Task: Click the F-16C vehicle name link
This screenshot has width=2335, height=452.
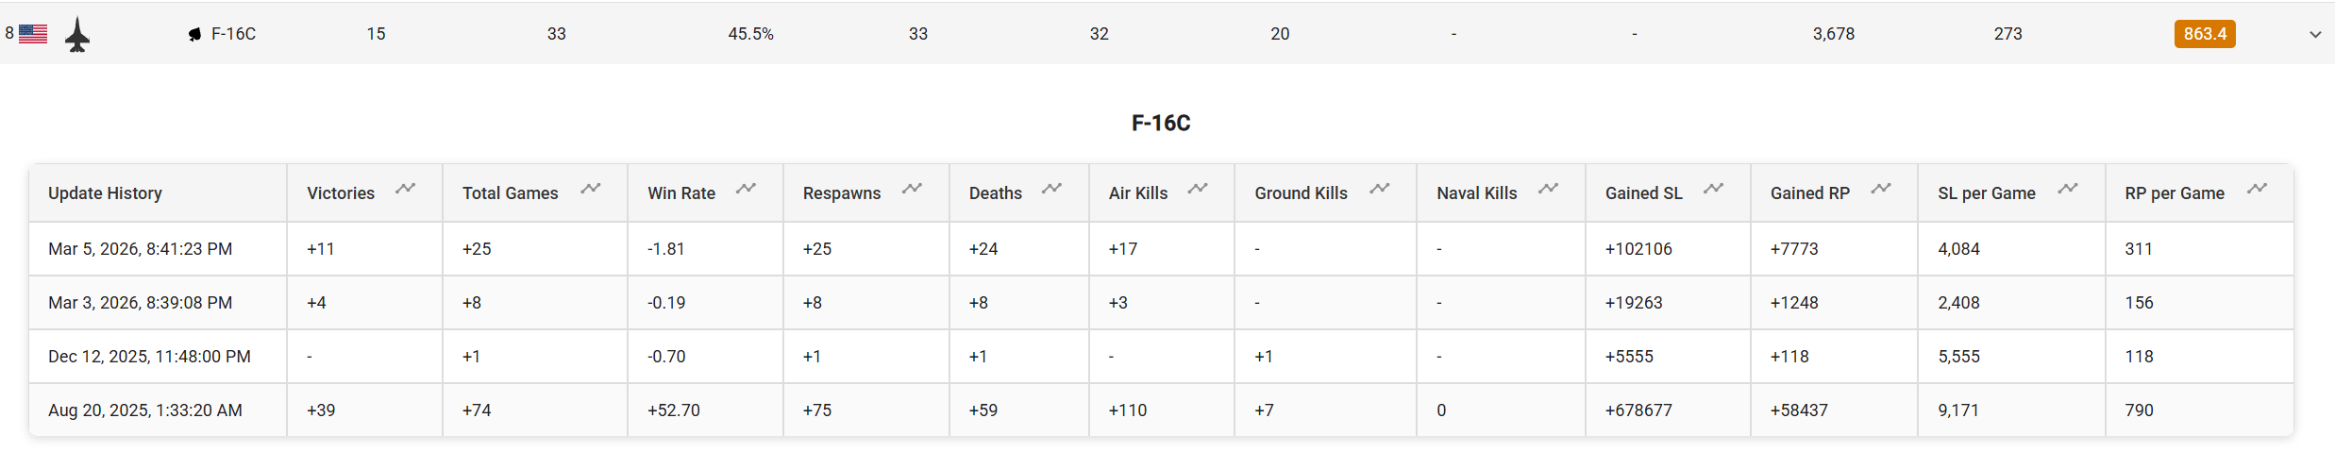Action: [233, 34]
